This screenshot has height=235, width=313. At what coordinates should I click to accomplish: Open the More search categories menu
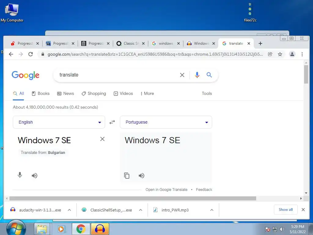(147, 94)
